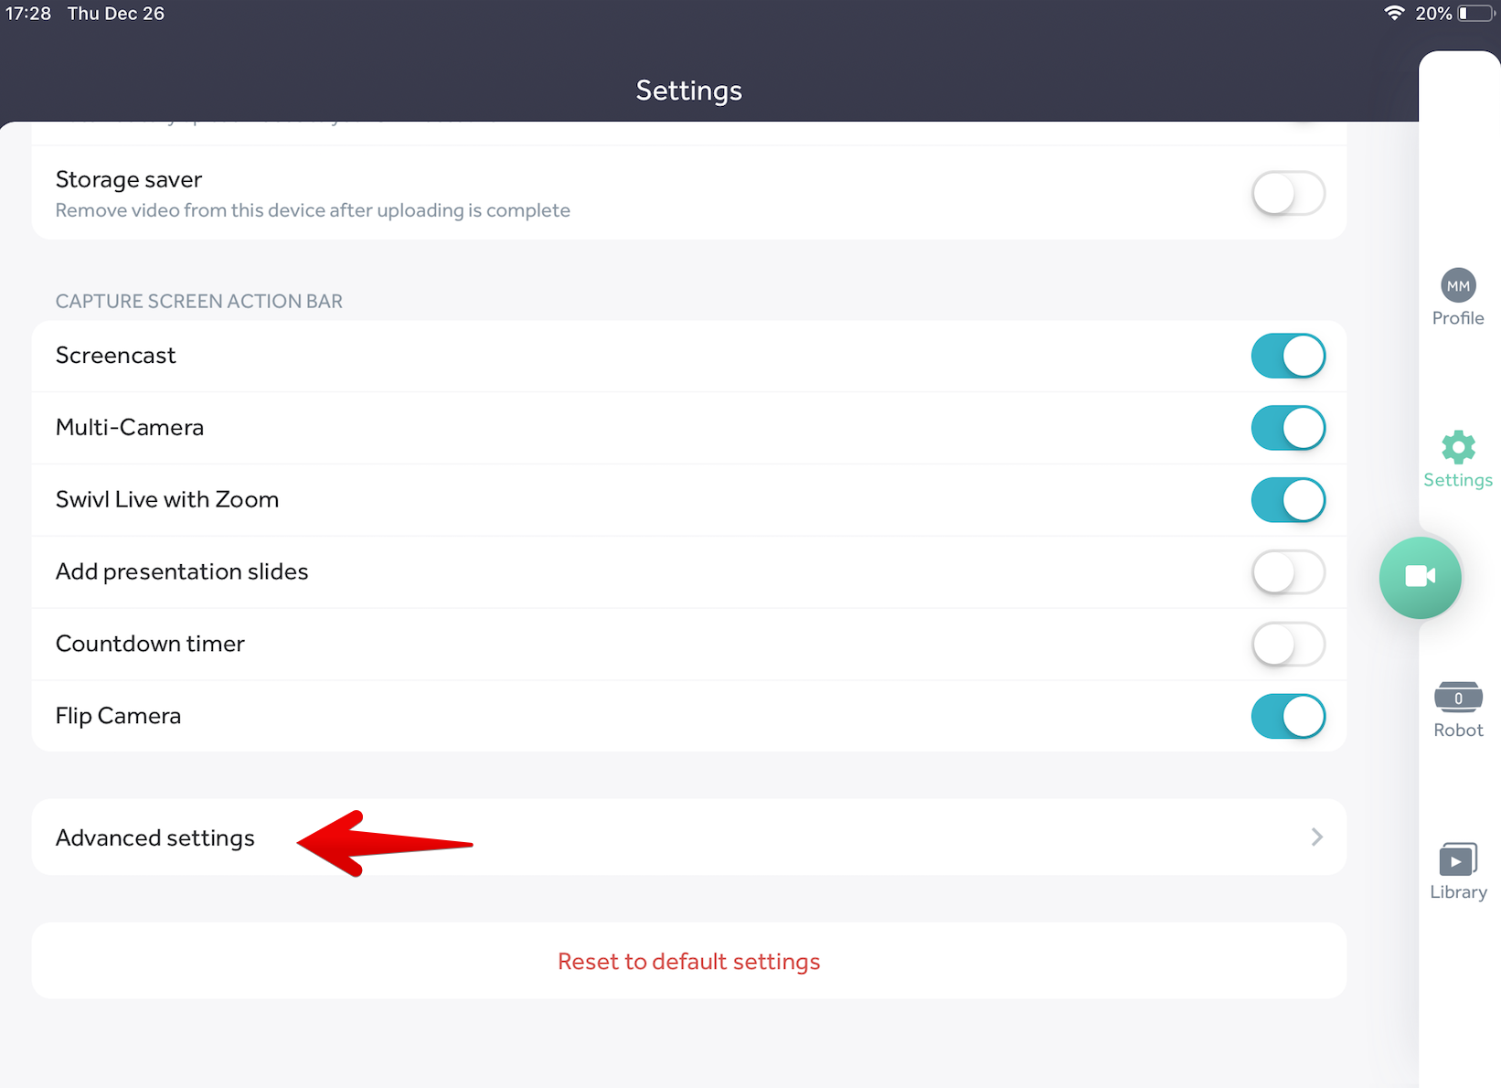The width and height of the screenshot is (1501, 1088).
Task: Expand Advanced settings via chevron arrow
Action: point(1316,837)
